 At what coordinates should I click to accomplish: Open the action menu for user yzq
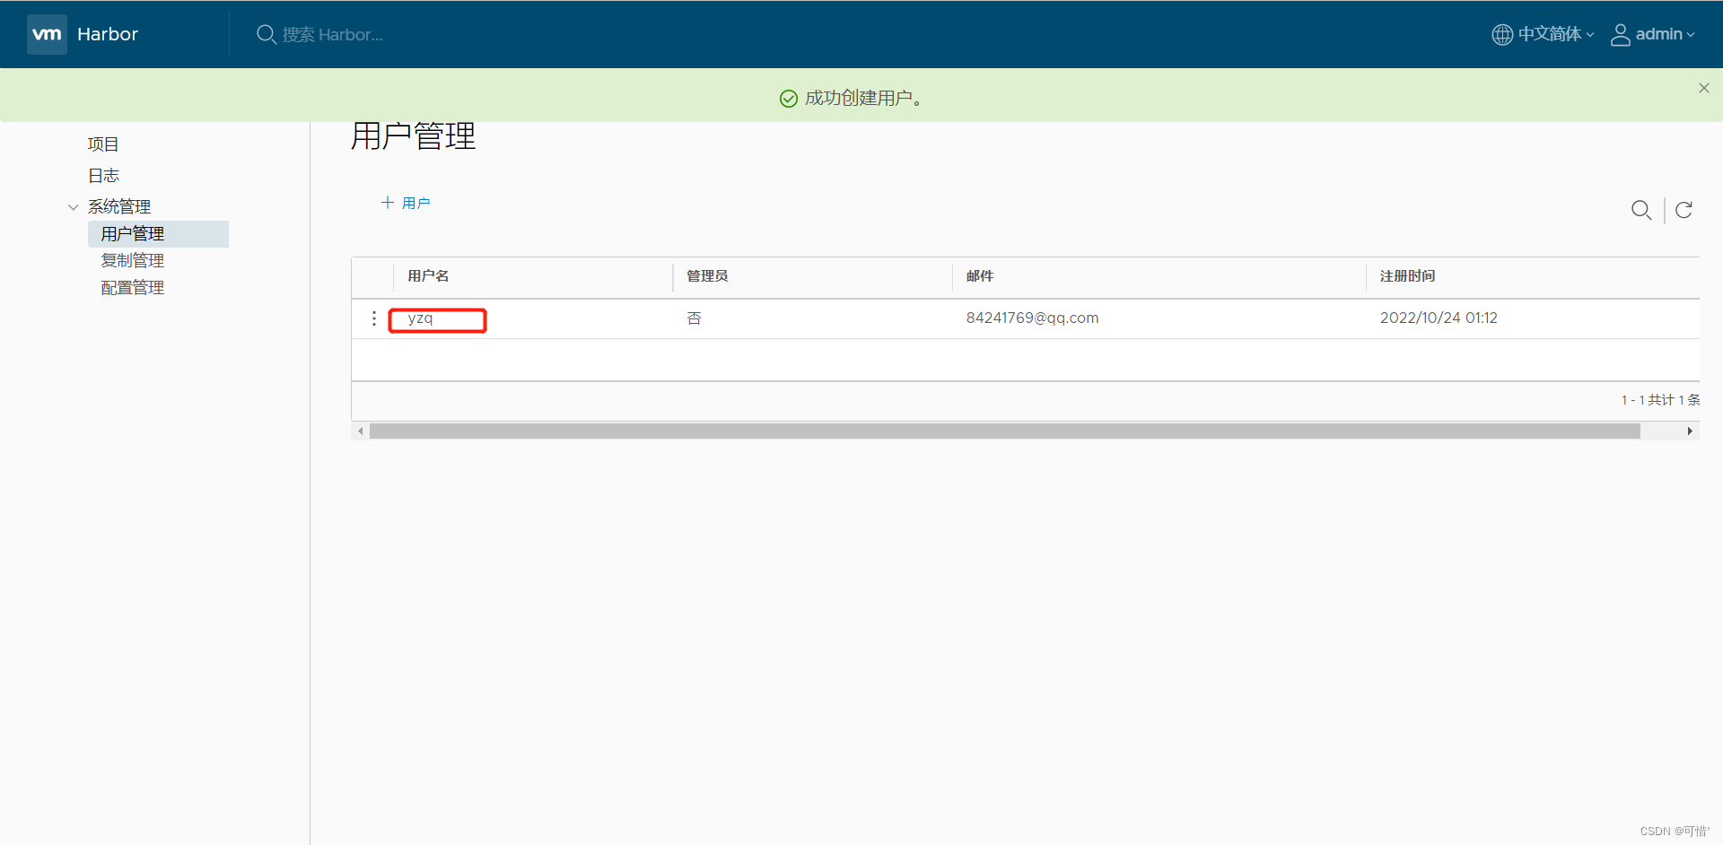(374, 318)
